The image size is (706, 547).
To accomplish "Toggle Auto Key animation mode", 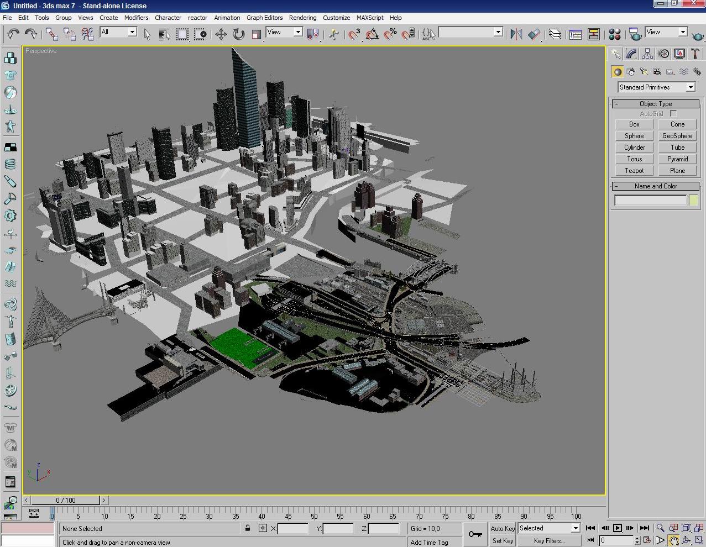I will coord(502,528).
